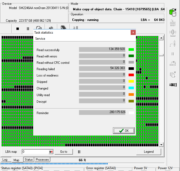Open the Processes tab
The height and width of the screenshot is (171, 180).
42,160
